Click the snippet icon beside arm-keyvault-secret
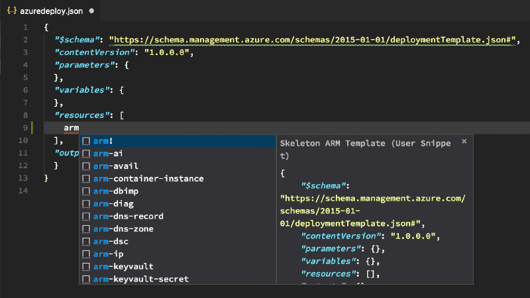Image resolution: width=530 pixels, height=298 pixels. pos(86,279)
